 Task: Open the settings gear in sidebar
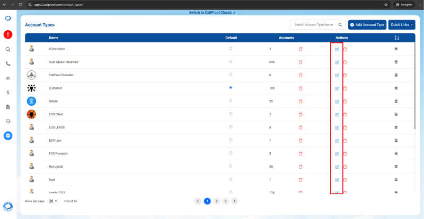coord(8,135)
